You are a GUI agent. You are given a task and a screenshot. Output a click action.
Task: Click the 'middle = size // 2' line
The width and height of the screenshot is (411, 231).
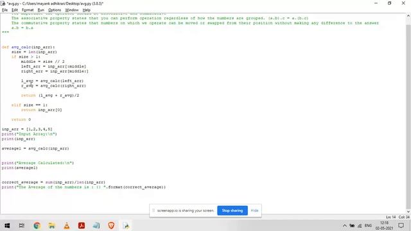[43, 62]
